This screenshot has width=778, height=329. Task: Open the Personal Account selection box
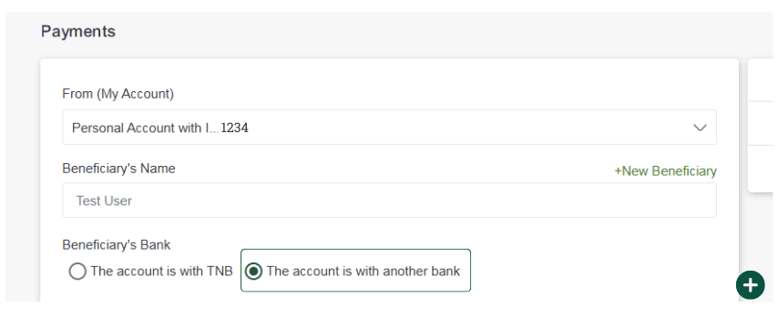coord(389,127)
